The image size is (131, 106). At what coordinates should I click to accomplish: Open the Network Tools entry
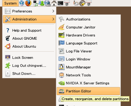[x=88, y=75]
